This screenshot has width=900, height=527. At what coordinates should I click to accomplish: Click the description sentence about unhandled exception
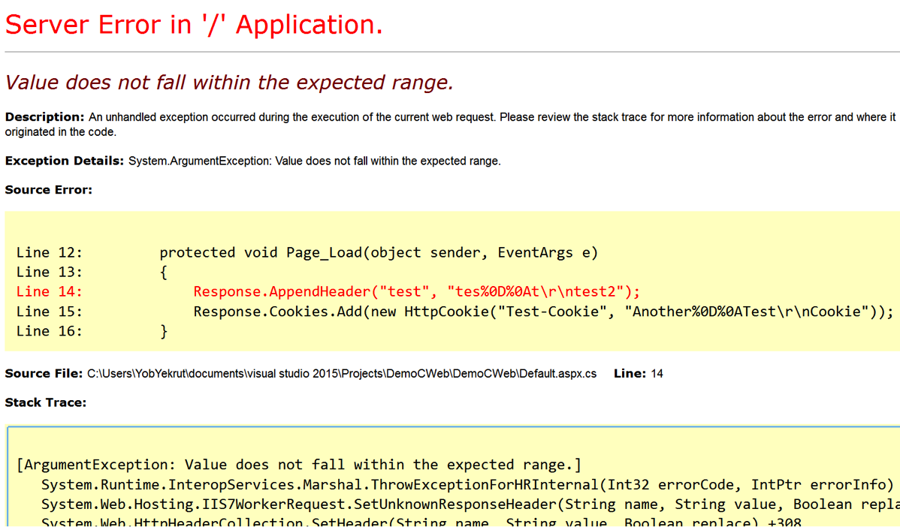click(x=450, y=125)
